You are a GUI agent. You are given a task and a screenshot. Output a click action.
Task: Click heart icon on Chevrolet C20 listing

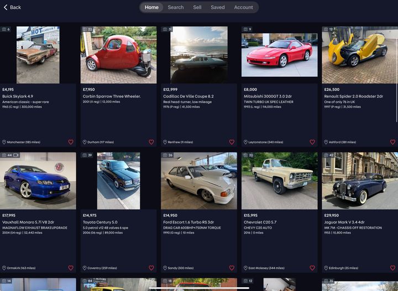click(312, 268)
